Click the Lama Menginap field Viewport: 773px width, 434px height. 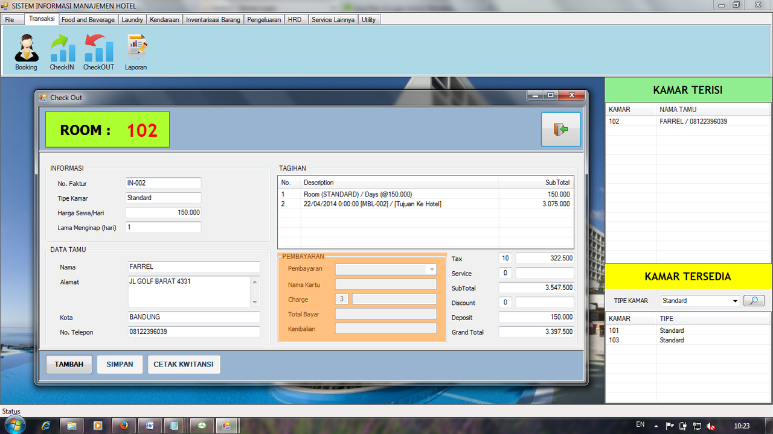click(163, 227)
